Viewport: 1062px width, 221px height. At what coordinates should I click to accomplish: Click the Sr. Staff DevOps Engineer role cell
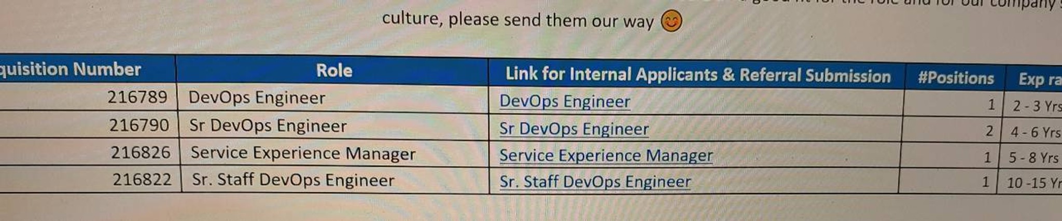[x=335, y=179]
